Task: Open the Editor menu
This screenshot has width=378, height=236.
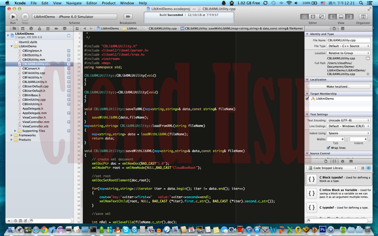Action: pos(91,3)
